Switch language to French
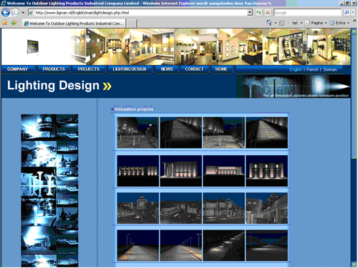 (312, 69)
